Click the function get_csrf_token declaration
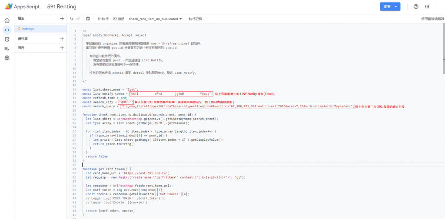 (107, 169)
